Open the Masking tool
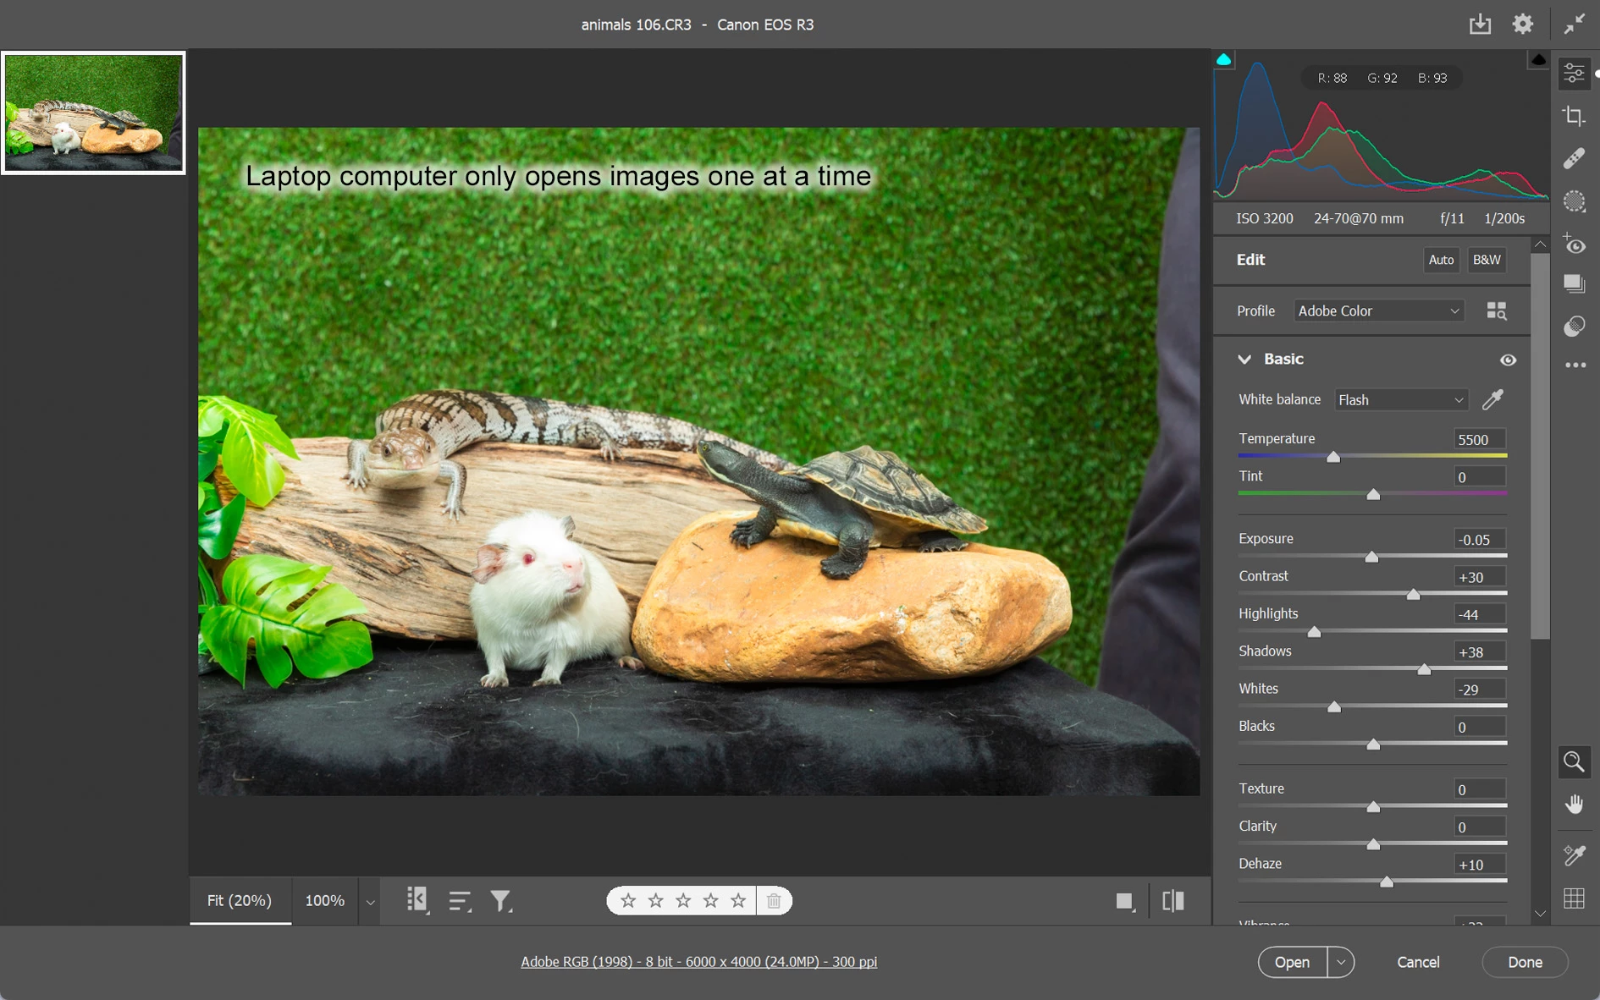The image size is (1600, 1000). point(1574,201)
